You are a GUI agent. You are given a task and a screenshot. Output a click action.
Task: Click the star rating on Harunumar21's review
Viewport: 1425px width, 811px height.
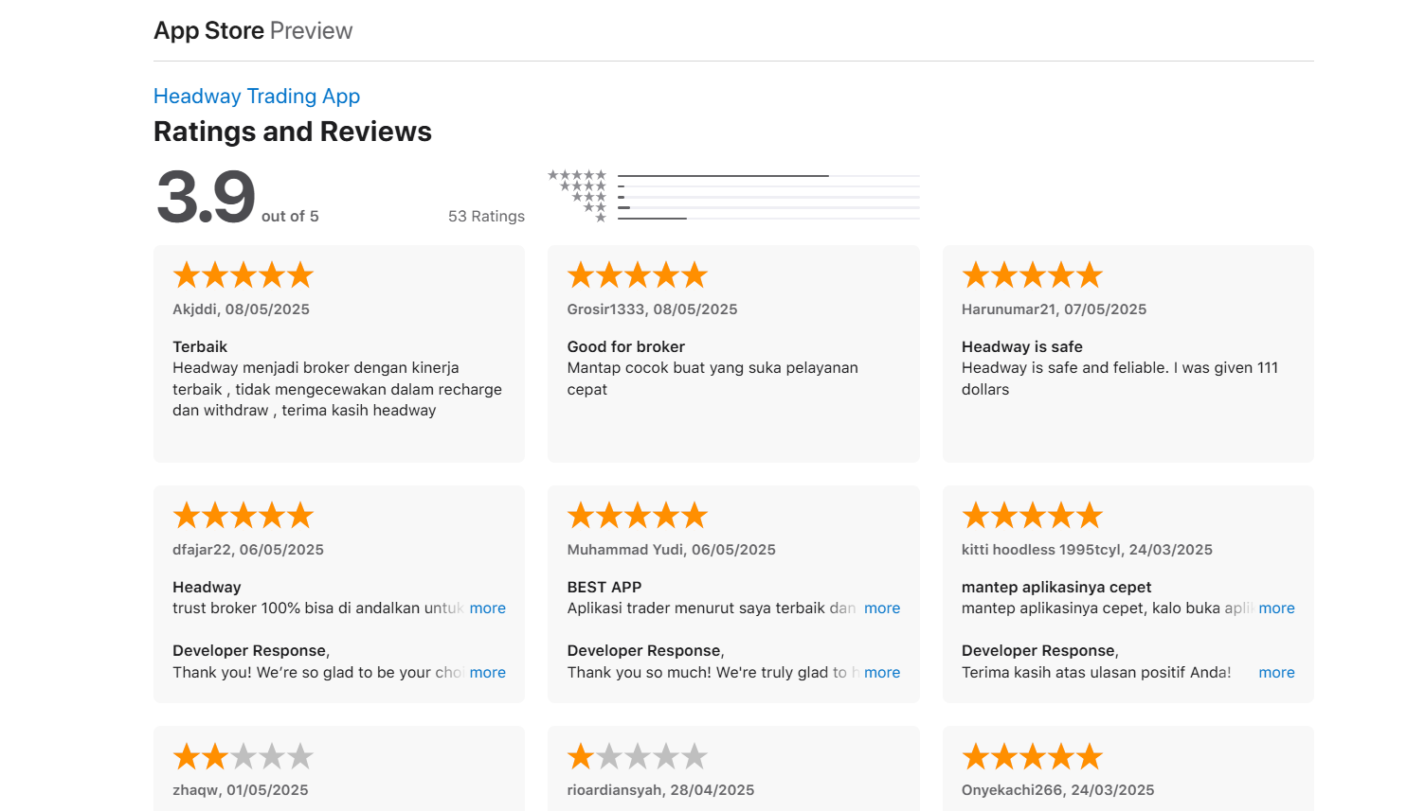coord(1032,275)
